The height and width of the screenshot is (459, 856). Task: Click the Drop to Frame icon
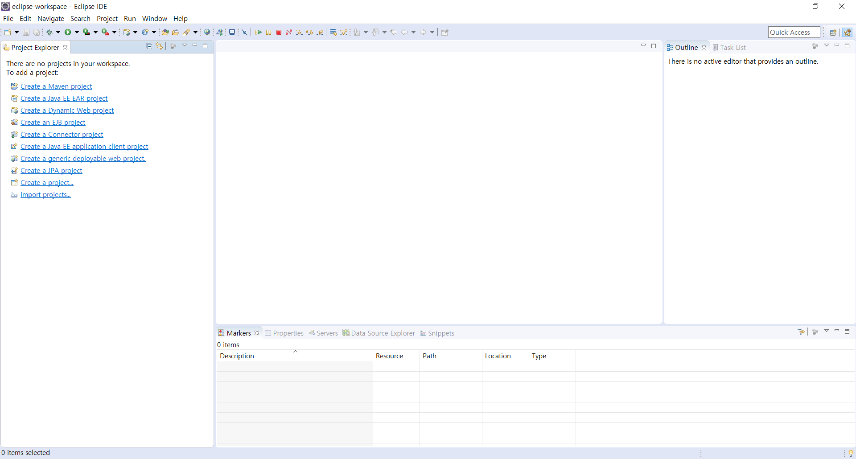(x=333, y=32)
